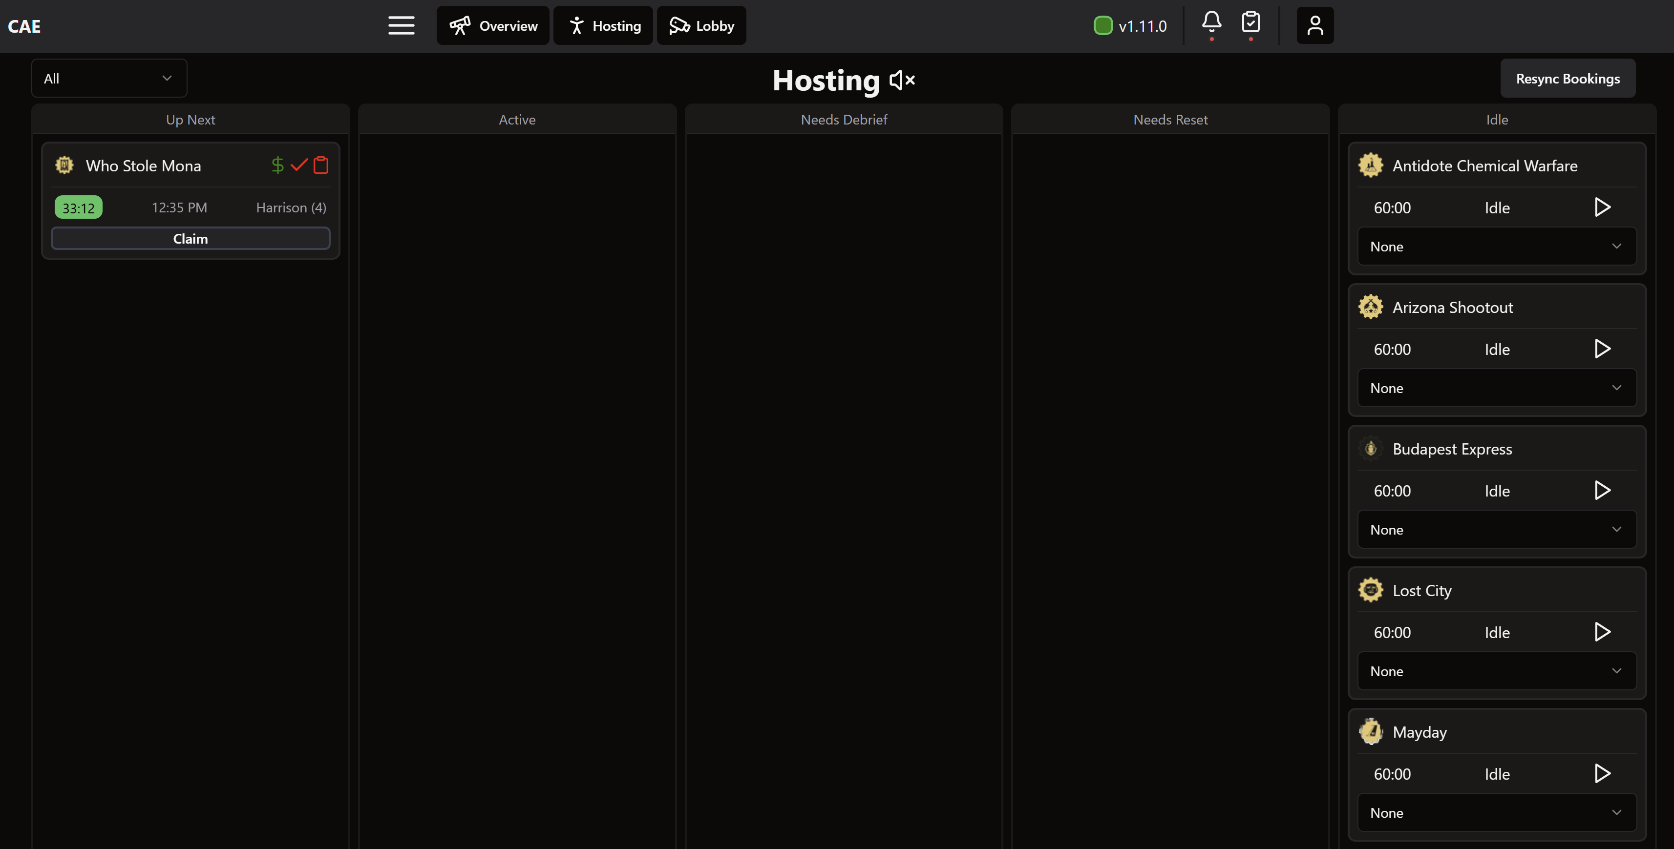Screen dimensions: 1674x849
Task: Click the Resync Bookings button
Action: 1568,79
